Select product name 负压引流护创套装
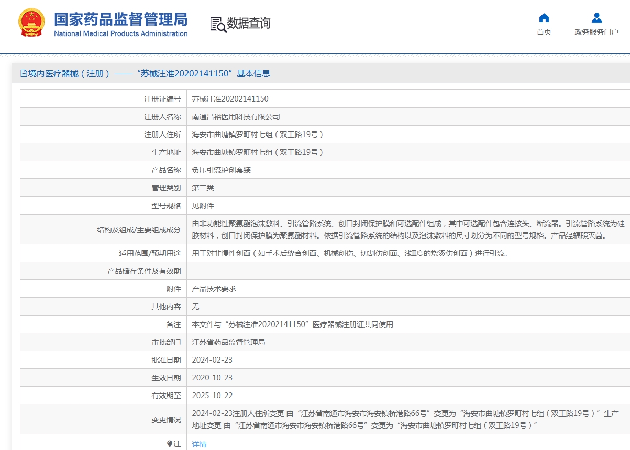 click(222, 170)
